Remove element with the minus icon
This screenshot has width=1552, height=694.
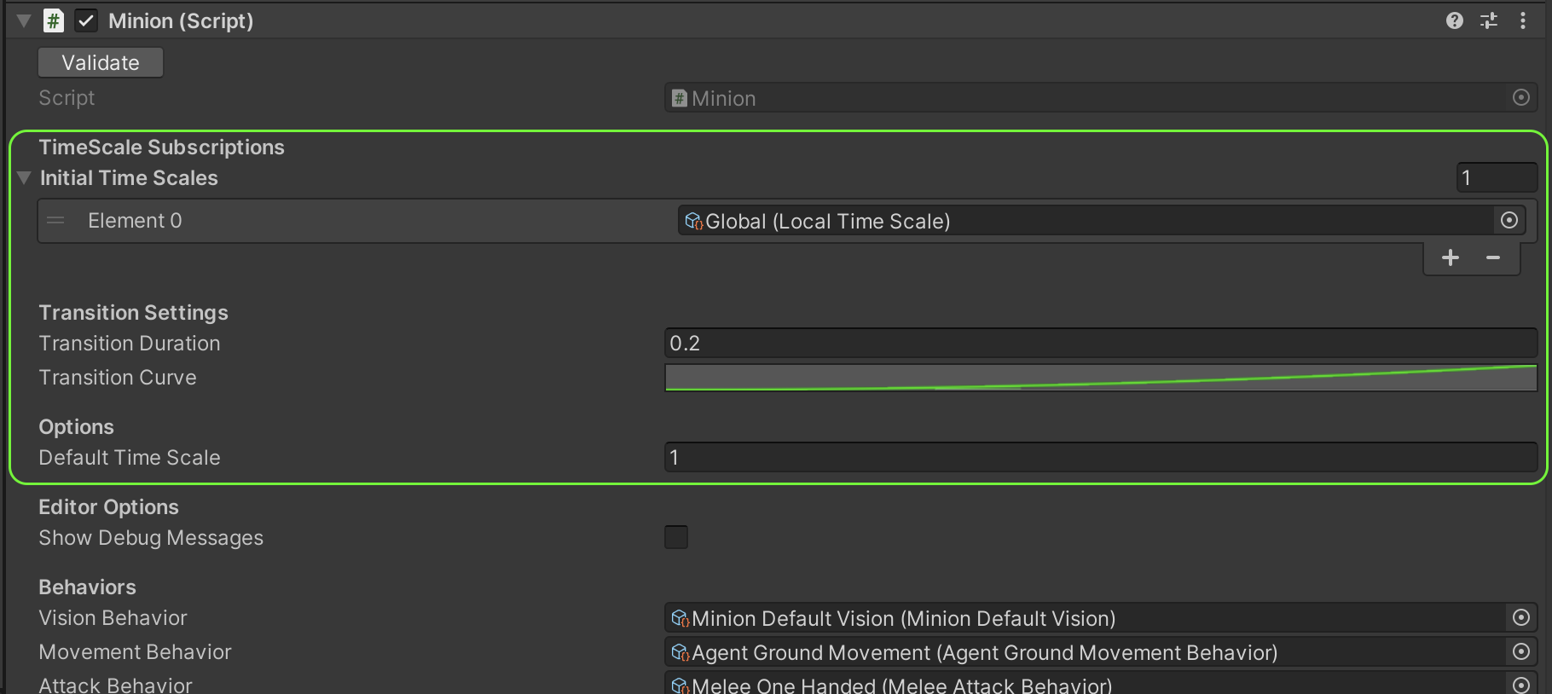tap(1493, 258)
